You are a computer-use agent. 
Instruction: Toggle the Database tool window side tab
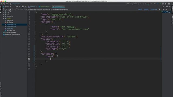pyautogui.click(x=172, y=10)
